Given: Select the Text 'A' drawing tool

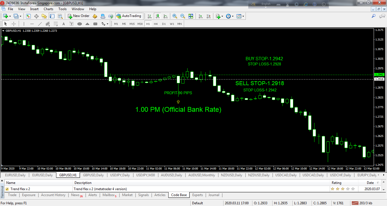Looking at the screenshot, I should pyautogui.click(x=64, y=24).
